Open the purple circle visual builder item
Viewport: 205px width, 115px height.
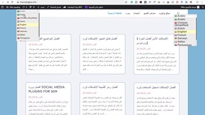94,7
